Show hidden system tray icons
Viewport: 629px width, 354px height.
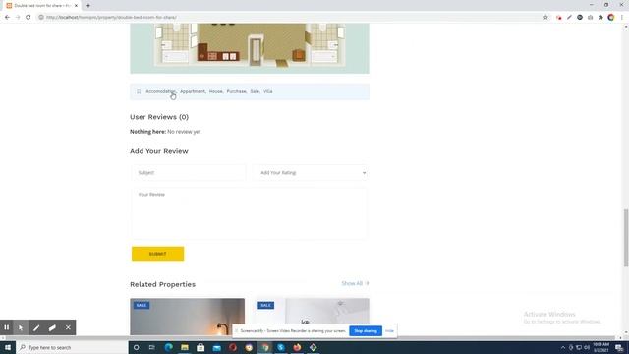563,347
